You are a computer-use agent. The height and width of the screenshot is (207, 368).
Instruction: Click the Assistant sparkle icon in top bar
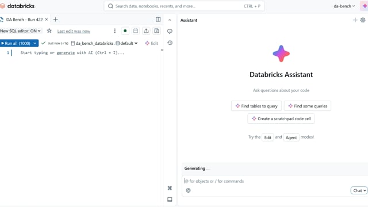364,6
